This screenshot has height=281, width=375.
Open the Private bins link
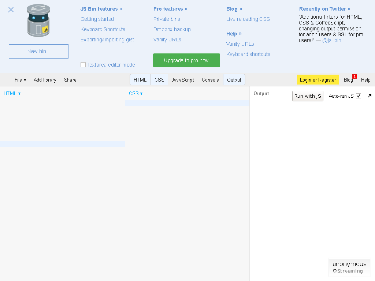[167, 19]
